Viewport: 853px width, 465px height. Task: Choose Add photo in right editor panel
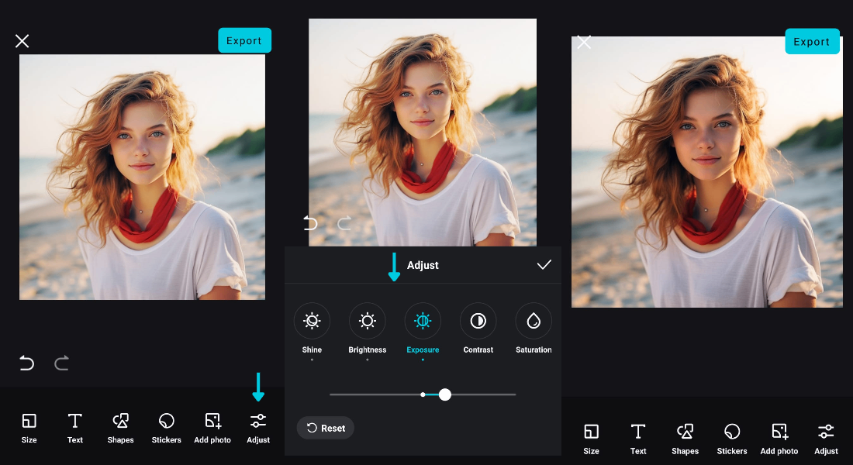click(779, 439)
